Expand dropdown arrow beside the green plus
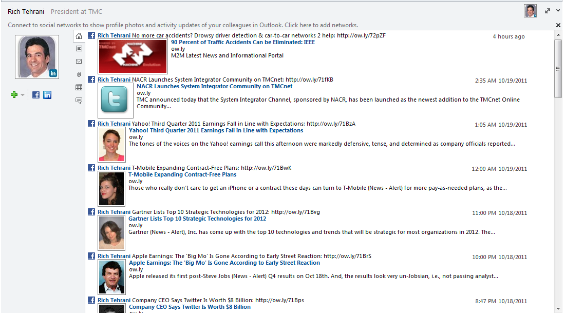Screen dimensions: 565x316 pyautogui.click(x=23, y=95)
